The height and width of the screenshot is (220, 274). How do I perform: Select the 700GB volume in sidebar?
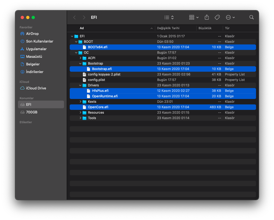[x=32, y=112]
